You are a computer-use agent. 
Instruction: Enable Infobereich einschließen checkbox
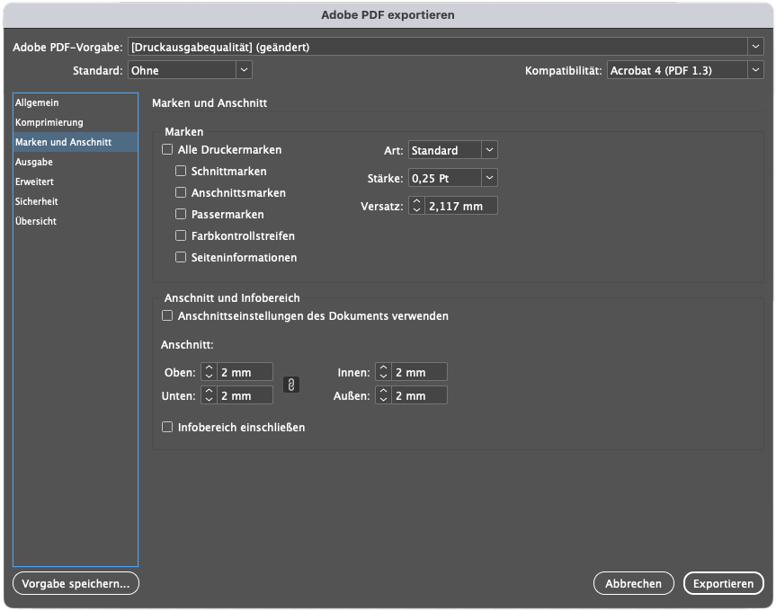coord(167,427)
